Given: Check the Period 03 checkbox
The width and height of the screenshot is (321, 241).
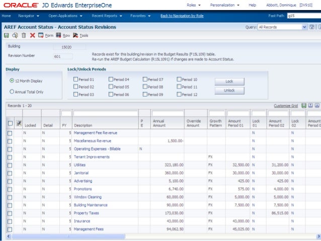Looking at the screenshot, I should [75, 94].
